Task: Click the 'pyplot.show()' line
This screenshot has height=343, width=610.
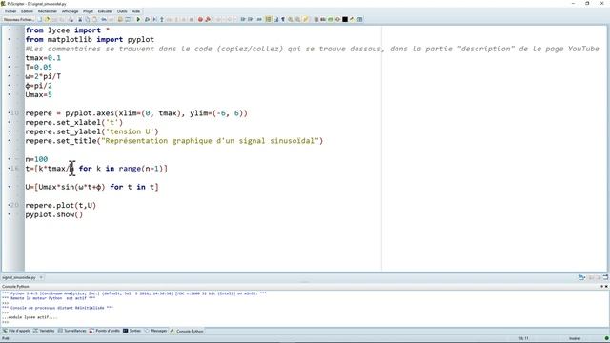Action: click(x=54, y=214)
